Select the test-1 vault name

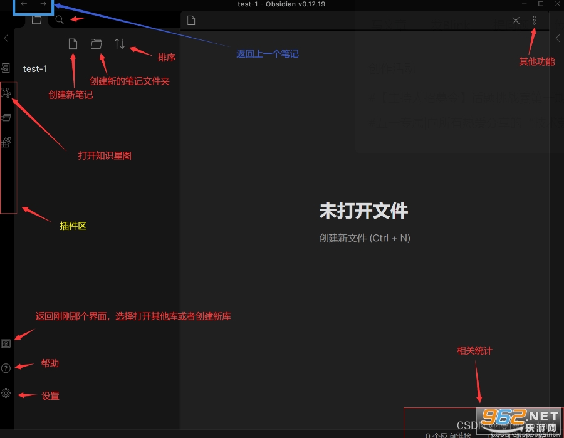35,69
